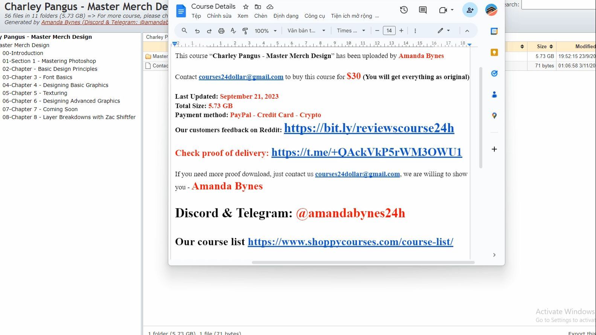The width and height of the screenshot is (596, 335).
Task: Open more toolbar options three-dot menu
Action: 415,31
